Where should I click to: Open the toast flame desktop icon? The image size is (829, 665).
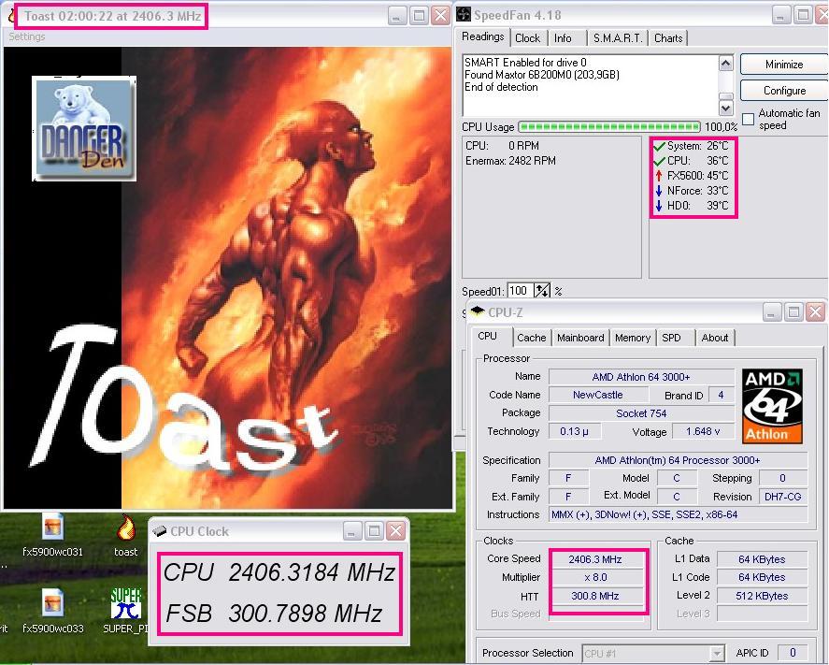(126, 535)
